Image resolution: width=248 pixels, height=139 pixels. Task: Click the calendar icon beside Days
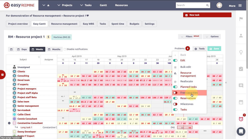click(x=11, y=49)
